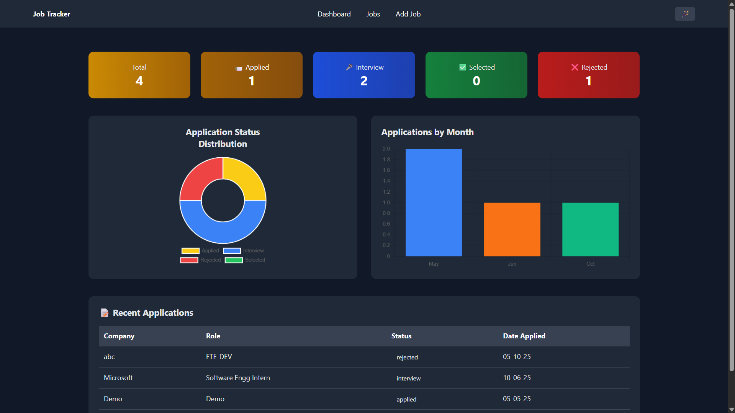Viewport: 735px width, 413px height.
Task: Click the green Oct bar
Action: (x=590, y=229)
